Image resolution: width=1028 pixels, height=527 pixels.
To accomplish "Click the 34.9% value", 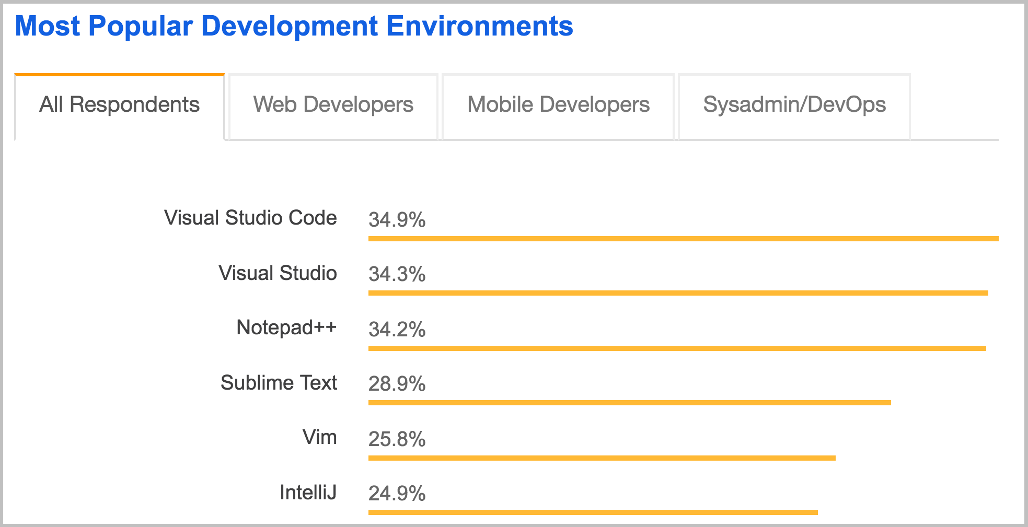I will (x=397, y=220).
